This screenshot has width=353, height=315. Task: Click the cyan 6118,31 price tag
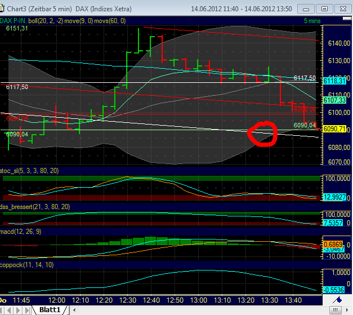pos(334,81)
